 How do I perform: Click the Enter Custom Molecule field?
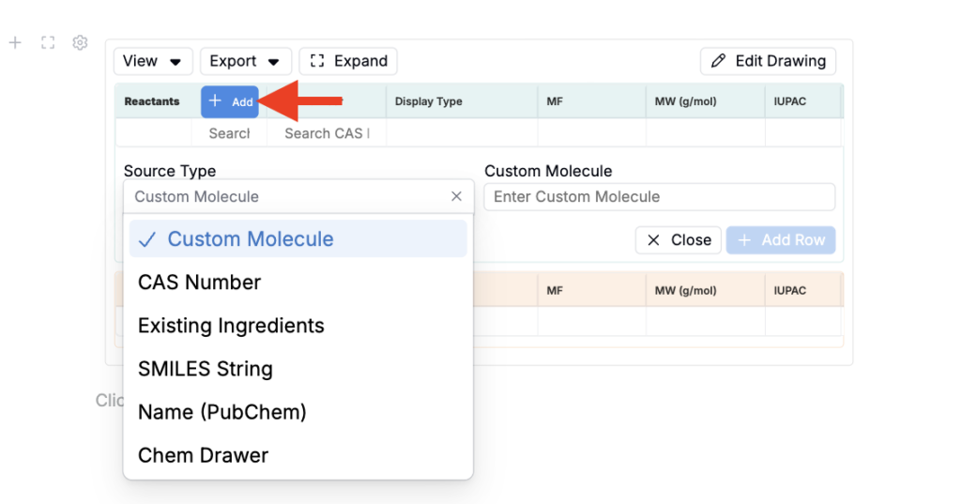pos(660,197)
